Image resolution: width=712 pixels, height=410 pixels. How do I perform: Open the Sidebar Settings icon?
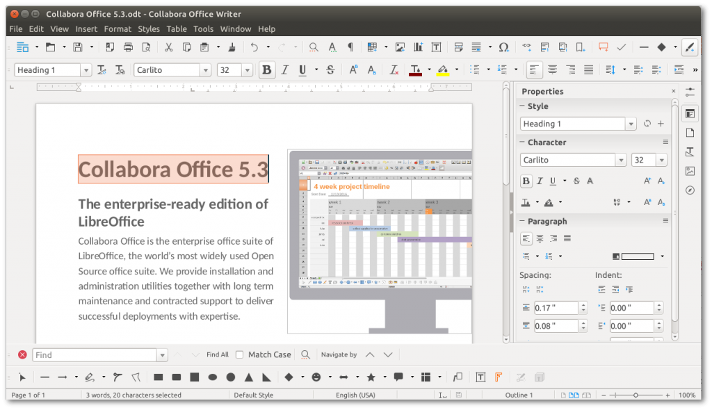[x=690, y=92]
